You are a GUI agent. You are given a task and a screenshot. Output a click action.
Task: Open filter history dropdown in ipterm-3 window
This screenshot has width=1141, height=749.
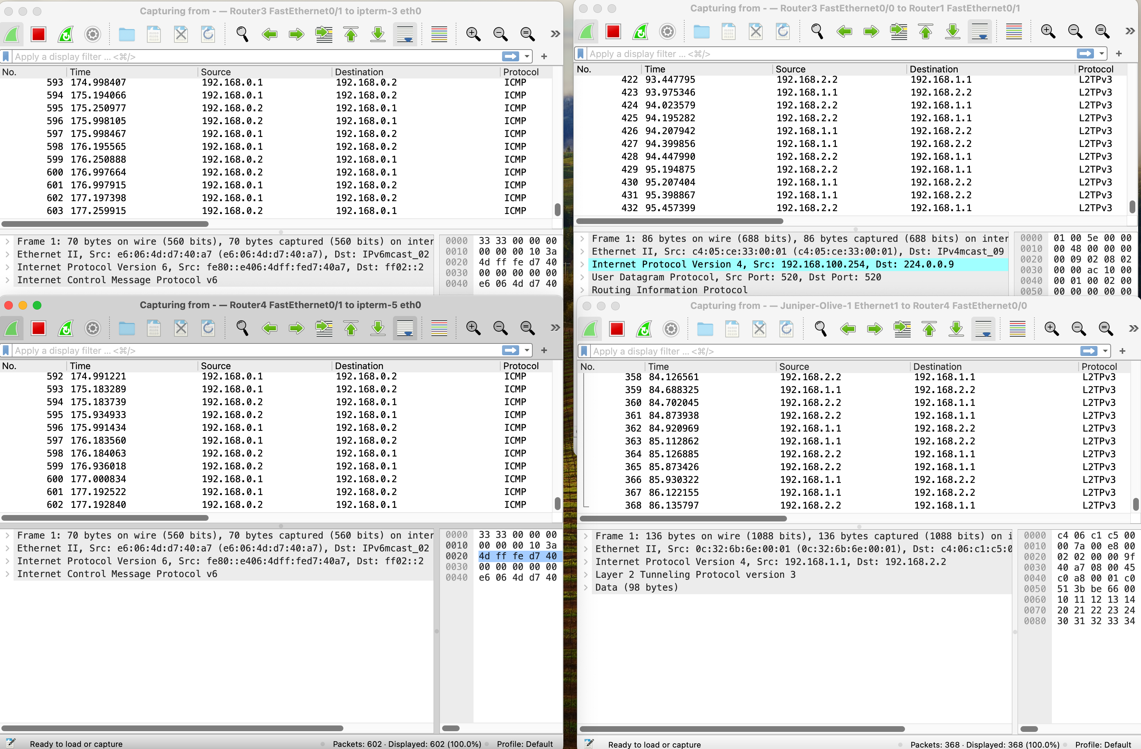pos(527,57)
